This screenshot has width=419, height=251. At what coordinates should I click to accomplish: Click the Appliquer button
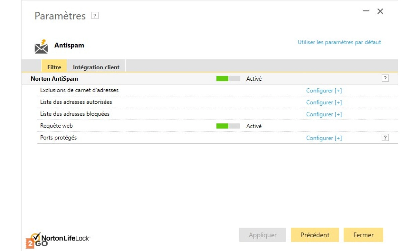(262, 235)
